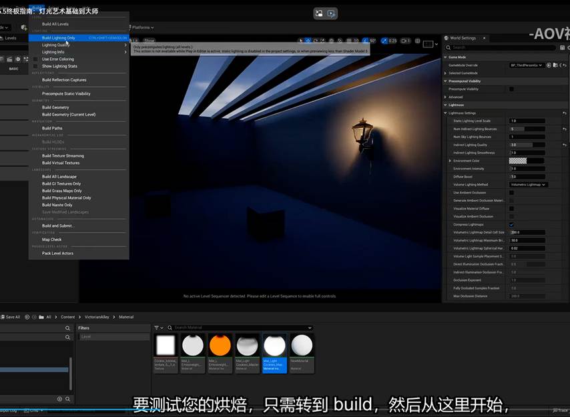Enable the Use Error Coloring checkbox
The height and width of the screenshot is (417, 570).
point(36,59)
